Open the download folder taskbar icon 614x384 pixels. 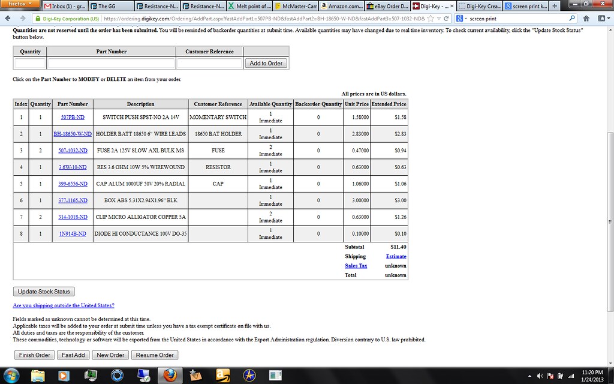click(195, 376)
